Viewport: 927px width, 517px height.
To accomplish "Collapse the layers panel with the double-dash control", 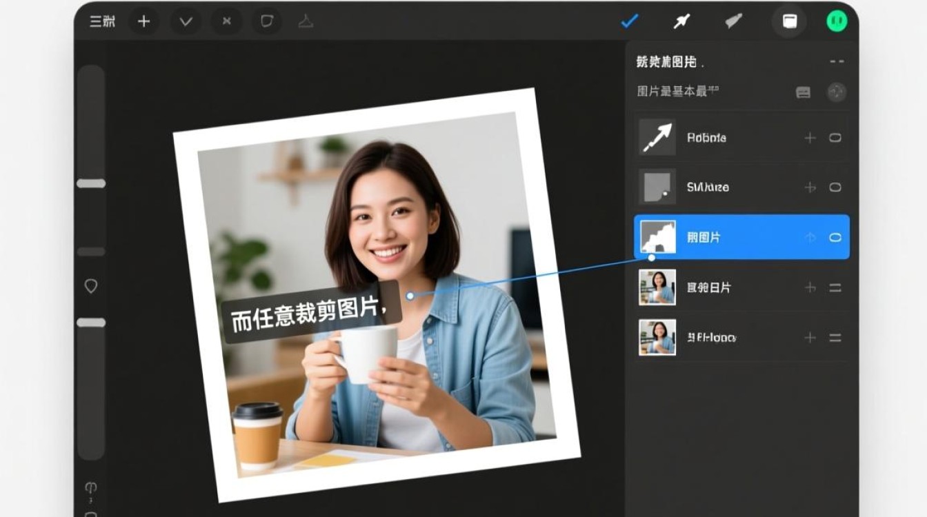I will pyautogui.click(x=835, y=61).
